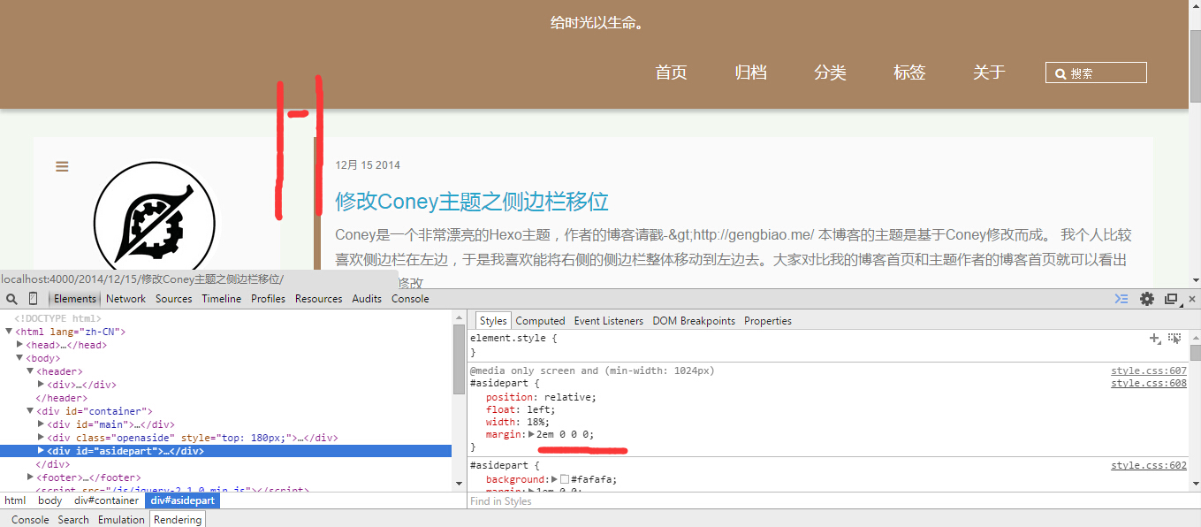Click the #fafafa background color swatch
Viewport: 1201px width, 527px height.
(565, 479)
